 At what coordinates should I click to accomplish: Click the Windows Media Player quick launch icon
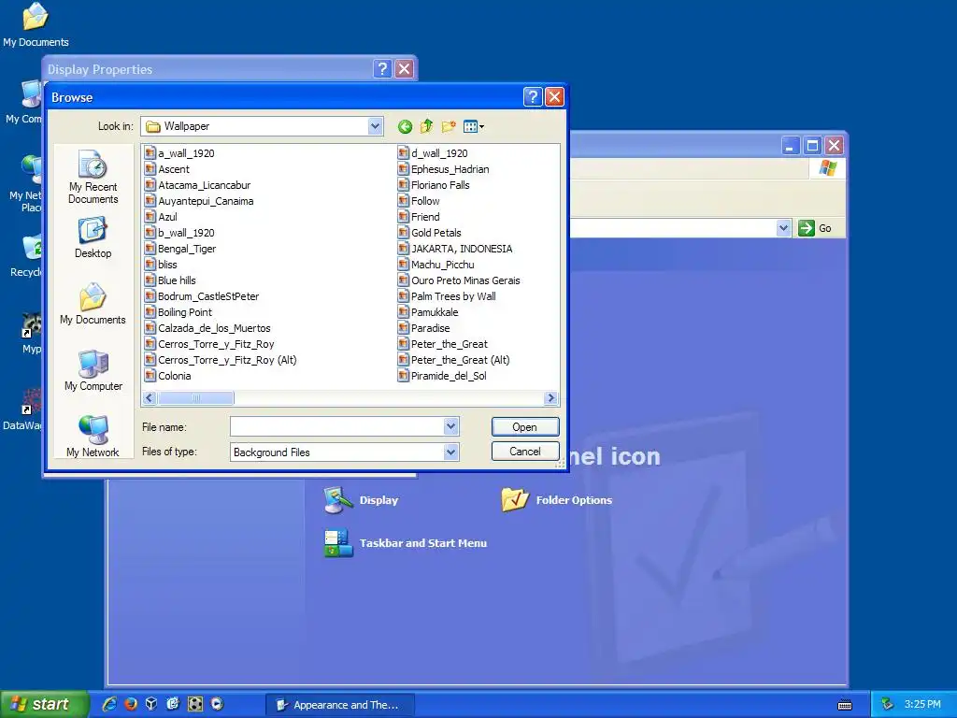(217, 704)
